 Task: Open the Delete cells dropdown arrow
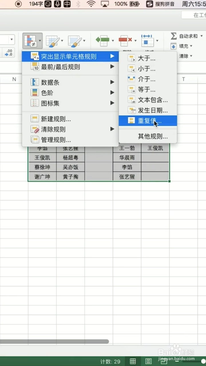pyautogui.click(x=135, y=41)
